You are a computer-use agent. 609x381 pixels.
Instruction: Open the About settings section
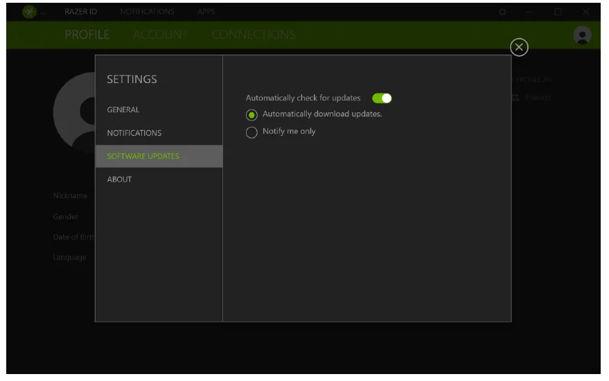(x=119, y=179)
